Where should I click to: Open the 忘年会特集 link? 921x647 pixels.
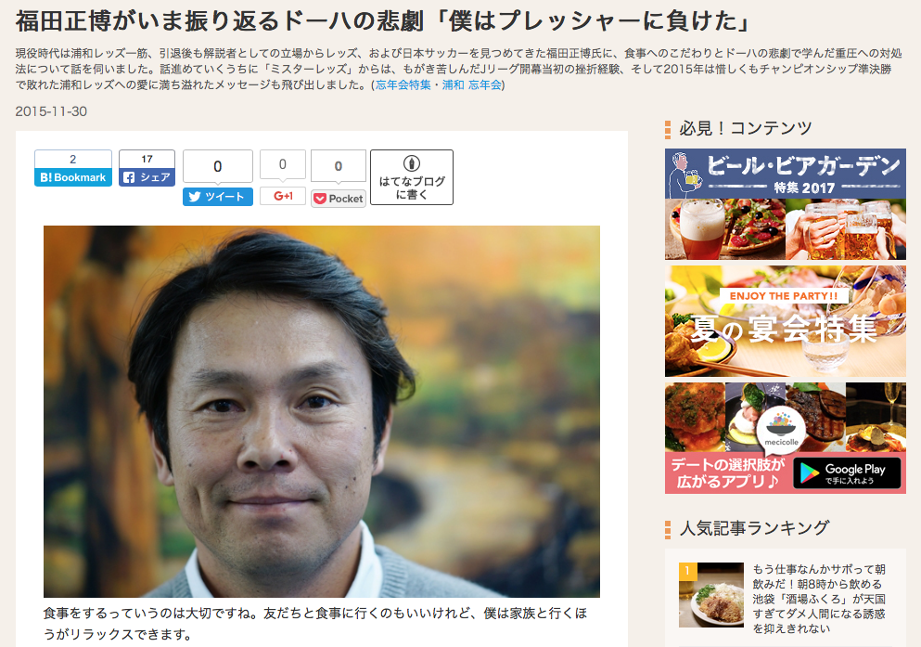point(403,84)
